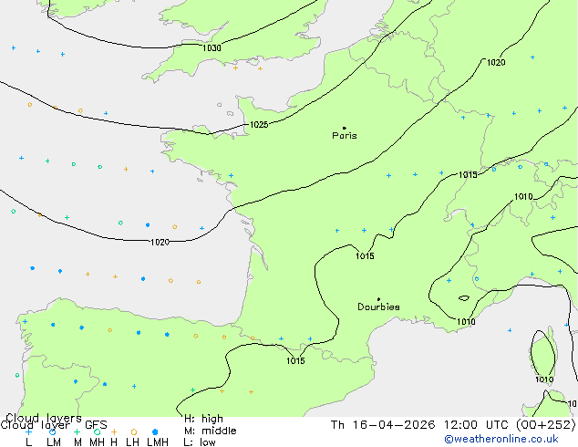Click the blue circle legend symbol above LM
Viewport: 578px width, 447px height.
point(52,431)
